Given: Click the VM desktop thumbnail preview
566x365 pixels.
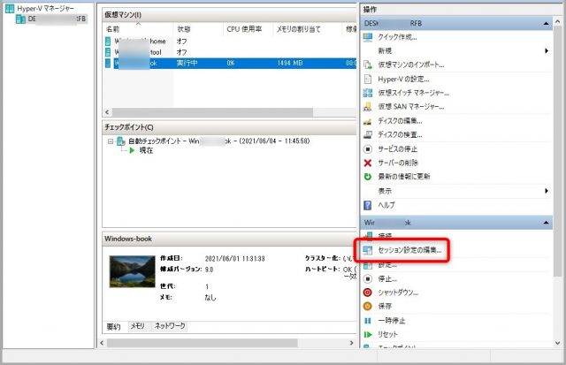Looking at the screenshot, I should click(x=132, y=271).
